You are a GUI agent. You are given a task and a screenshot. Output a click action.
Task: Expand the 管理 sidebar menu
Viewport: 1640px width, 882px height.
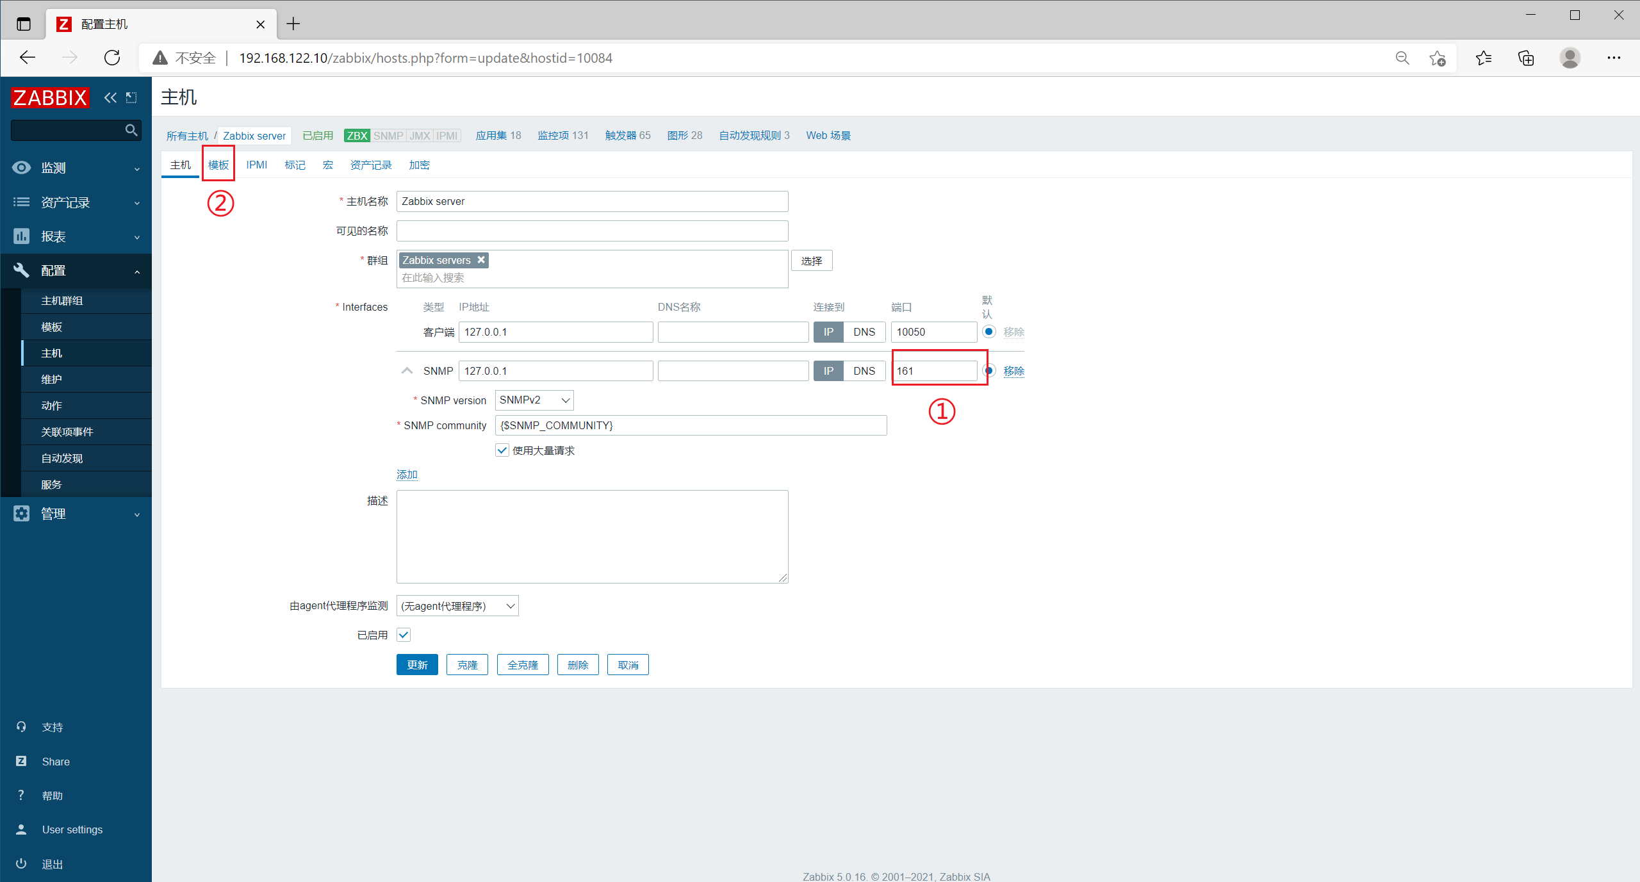137,515
